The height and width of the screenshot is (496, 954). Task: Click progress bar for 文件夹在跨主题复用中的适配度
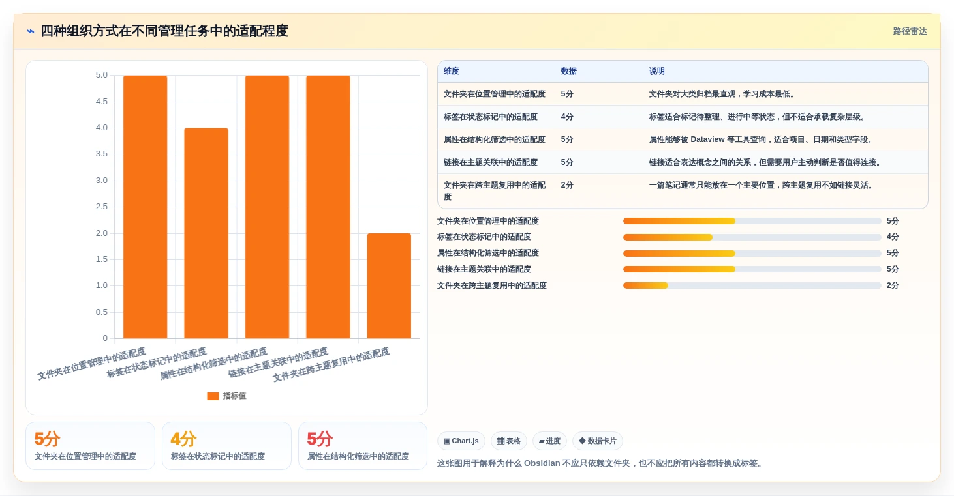[x=752, y=285]
